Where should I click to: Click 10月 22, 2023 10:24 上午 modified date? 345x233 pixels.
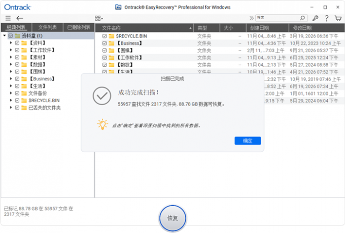315,43
